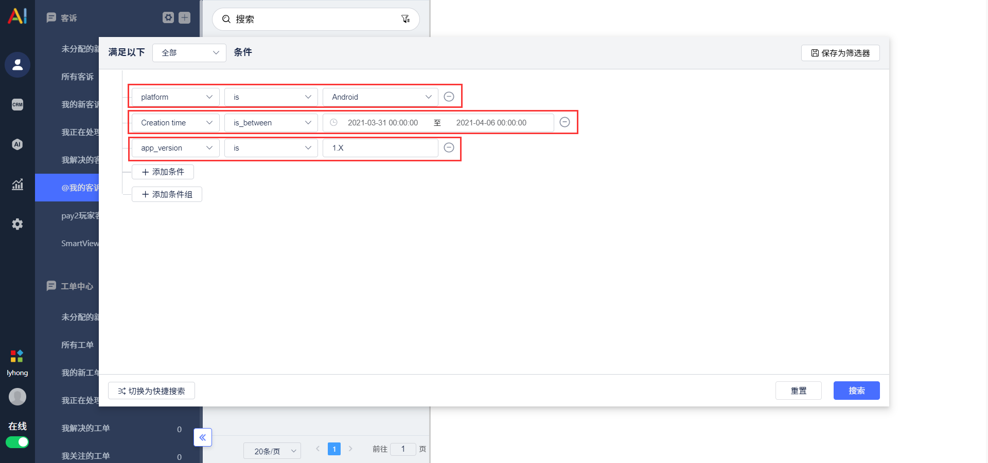
Task: Expand the 全部 match condition dropdown
Action: pyautogui.click(x=189, y=52)
